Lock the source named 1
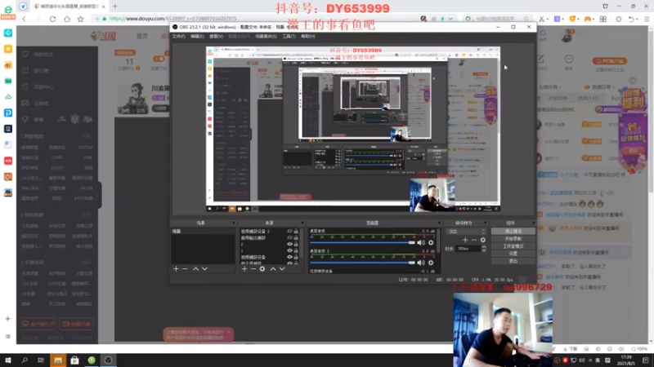This screenshot has height=367, width=654. [x=296, y=251]
